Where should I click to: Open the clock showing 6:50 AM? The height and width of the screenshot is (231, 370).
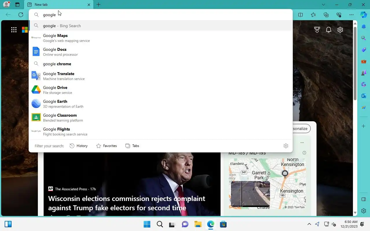349,224
